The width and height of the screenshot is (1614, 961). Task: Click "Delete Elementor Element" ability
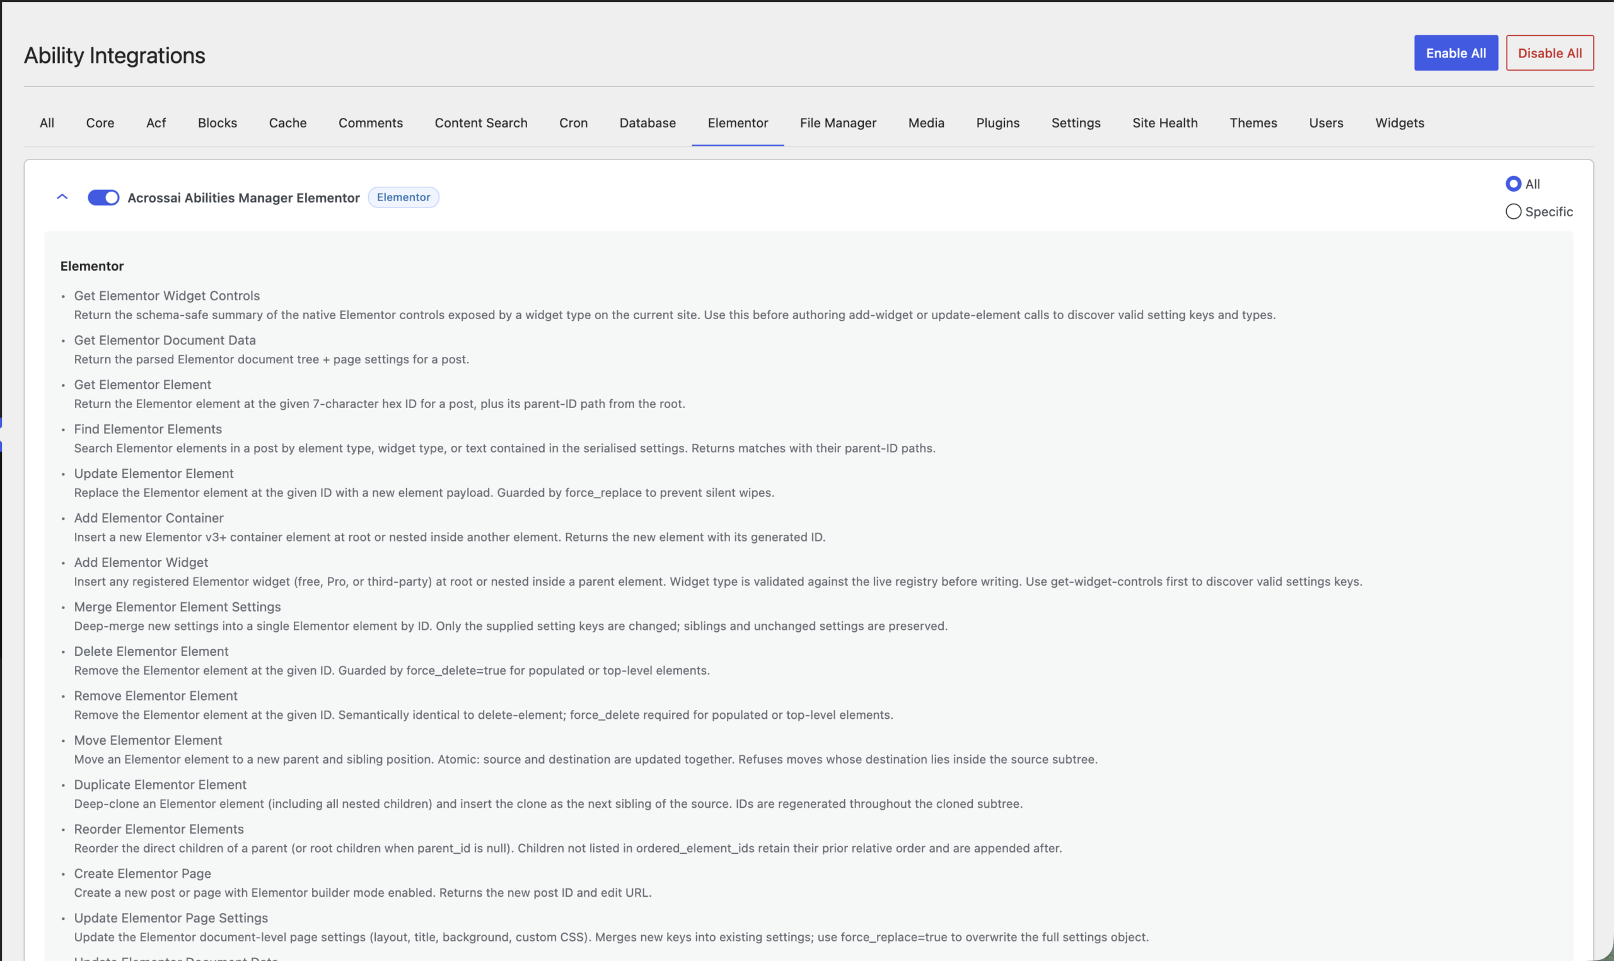pyautogui.click(x=151, y=651)
